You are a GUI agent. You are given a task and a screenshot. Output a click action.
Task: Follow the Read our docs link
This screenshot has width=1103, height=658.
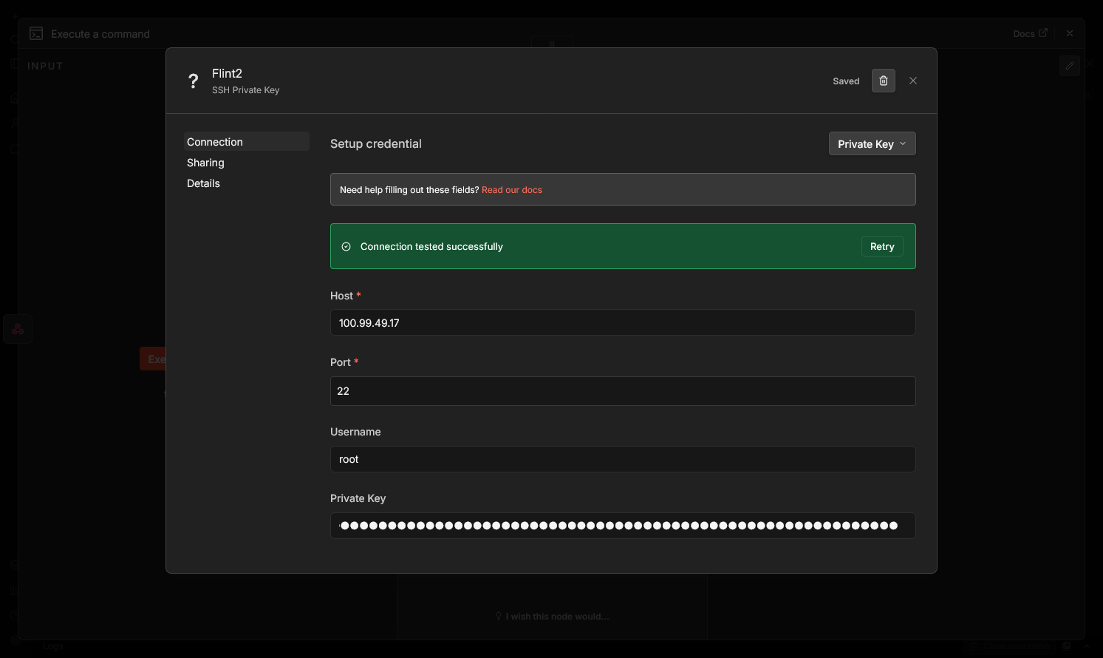(511, 190)
